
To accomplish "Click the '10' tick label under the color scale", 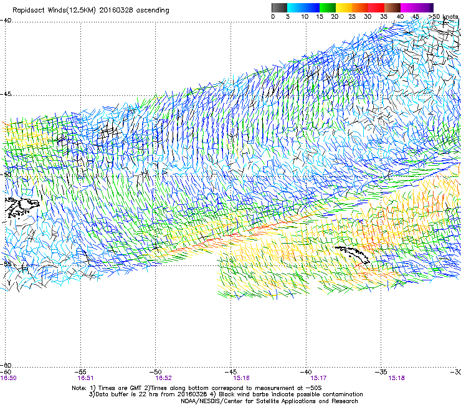I will [x=305, y=17].
